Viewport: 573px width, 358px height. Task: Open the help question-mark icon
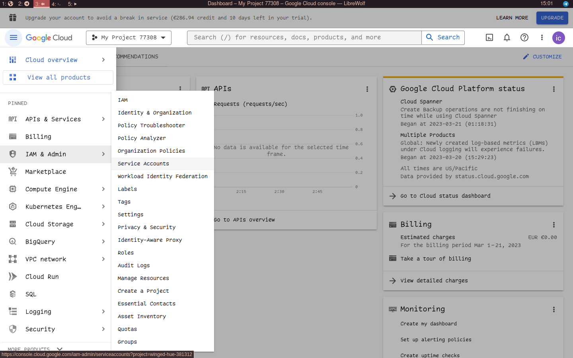point(524,37)
